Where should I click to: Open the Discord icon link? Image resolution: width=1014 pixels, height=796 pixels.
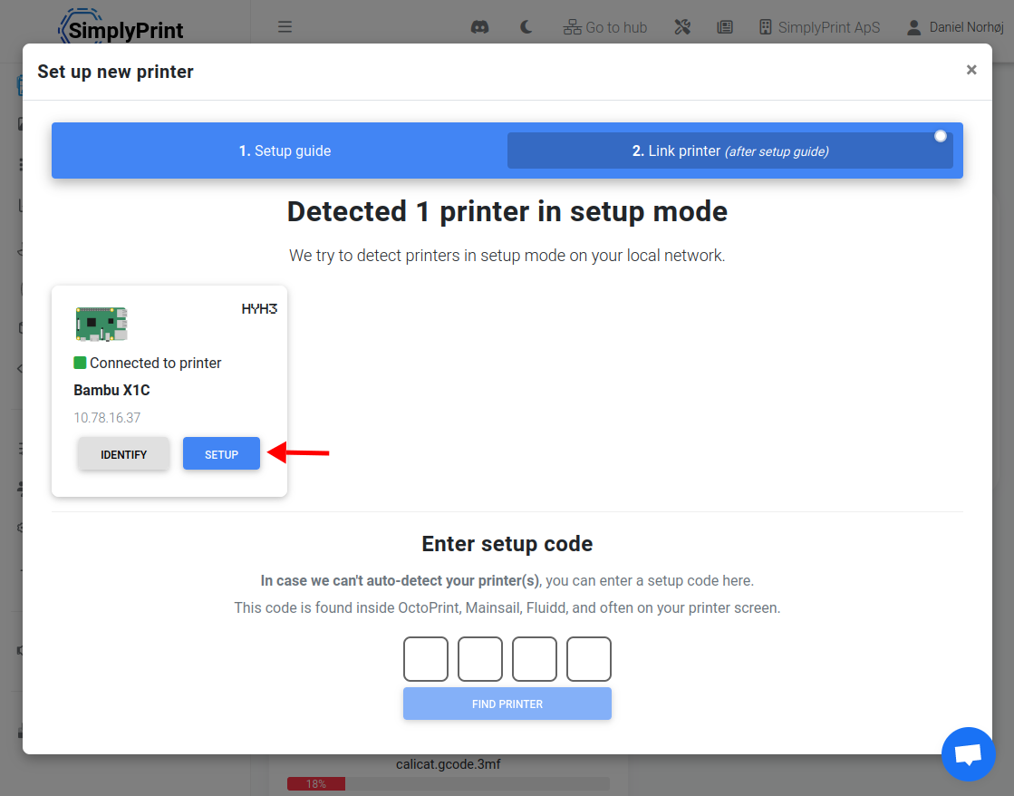[480, 27]
